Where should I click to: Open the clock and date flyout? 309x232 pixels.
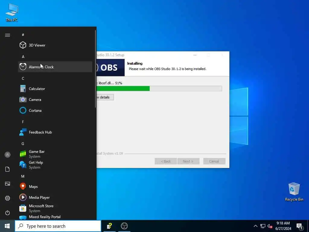pyautogui.click(x=283, y=226)
